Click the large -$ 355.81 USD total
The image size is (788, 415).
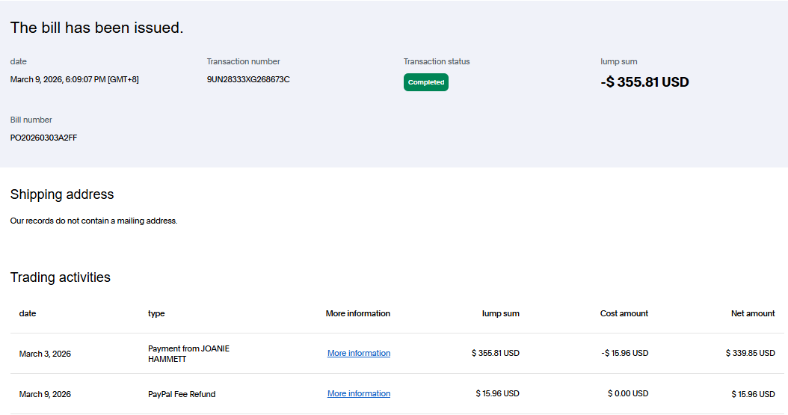click(x=644, y=82)
